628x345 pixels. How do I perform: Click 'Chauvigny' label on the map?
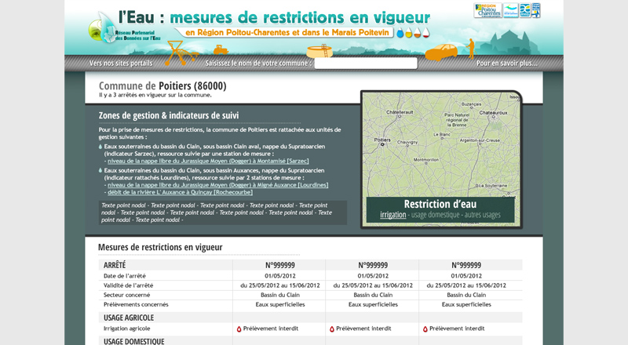pos(407,142)
